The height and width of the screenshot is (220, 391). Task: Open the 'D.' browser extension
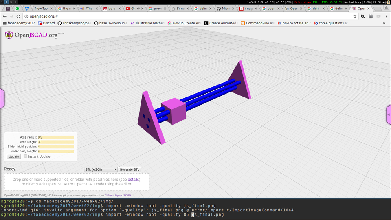[363, 16]
